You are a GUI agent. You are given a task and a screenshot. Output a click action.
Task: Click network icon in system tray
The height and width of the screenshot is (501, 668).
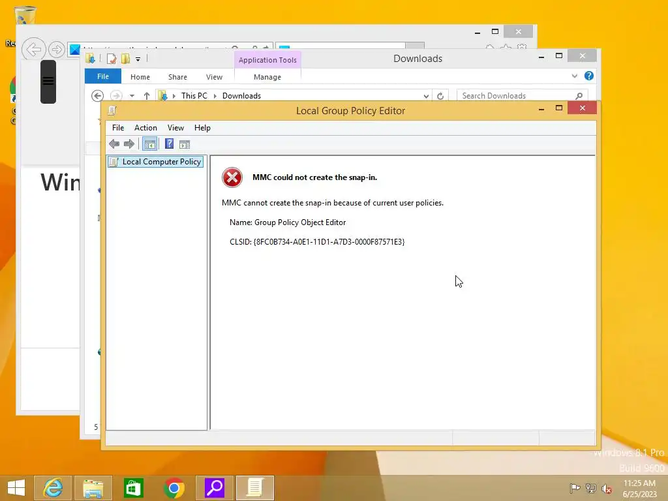[x=591, y=488]
